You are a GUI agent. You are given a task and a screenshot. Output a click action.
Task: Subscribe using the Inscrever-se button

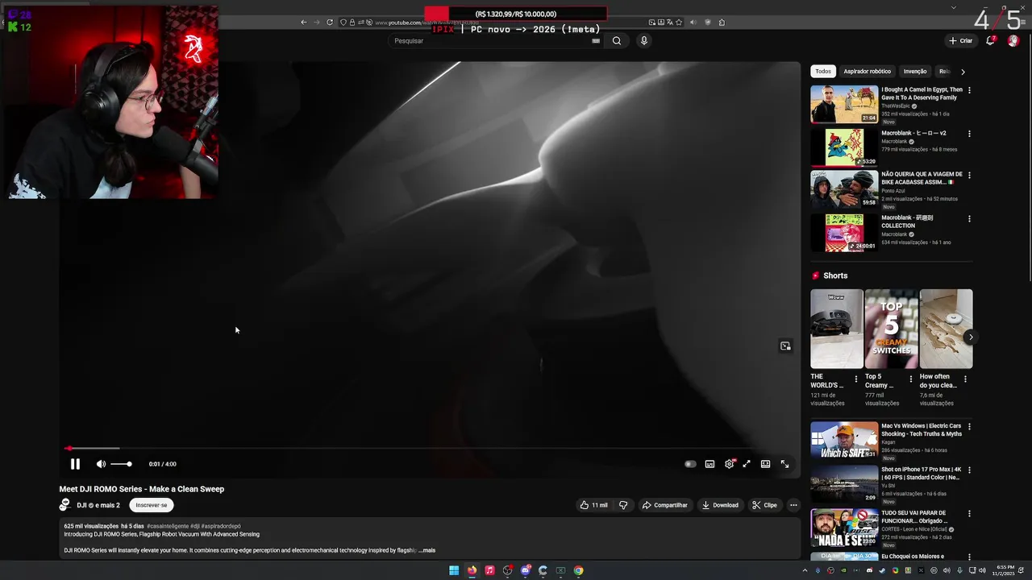[152, 505]
